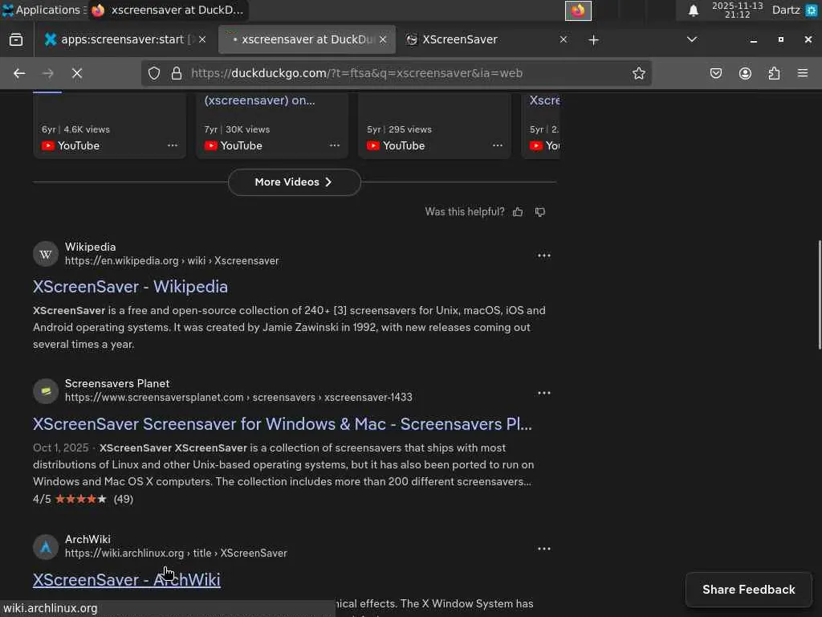Click the en.wikipedia.org Xscreensaver URL breadcrumb
The height and width of the screenshot is (617, 822).
click(x=172, y=261)
